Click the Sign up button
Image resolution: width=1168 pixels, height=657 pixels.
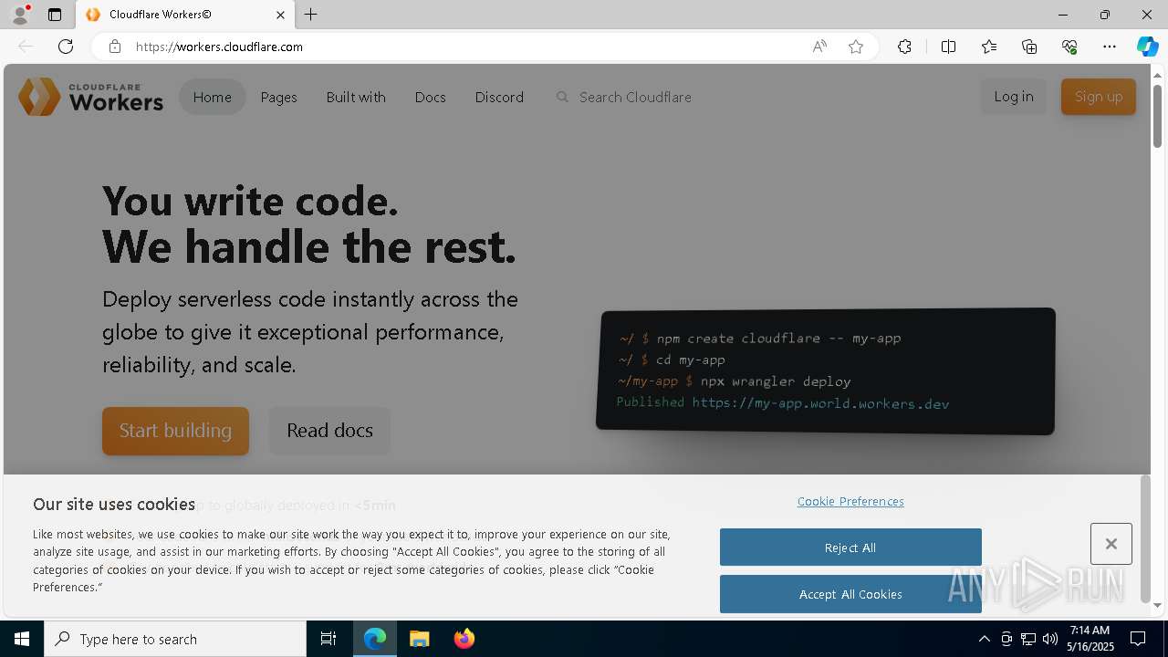(1099, 97)
